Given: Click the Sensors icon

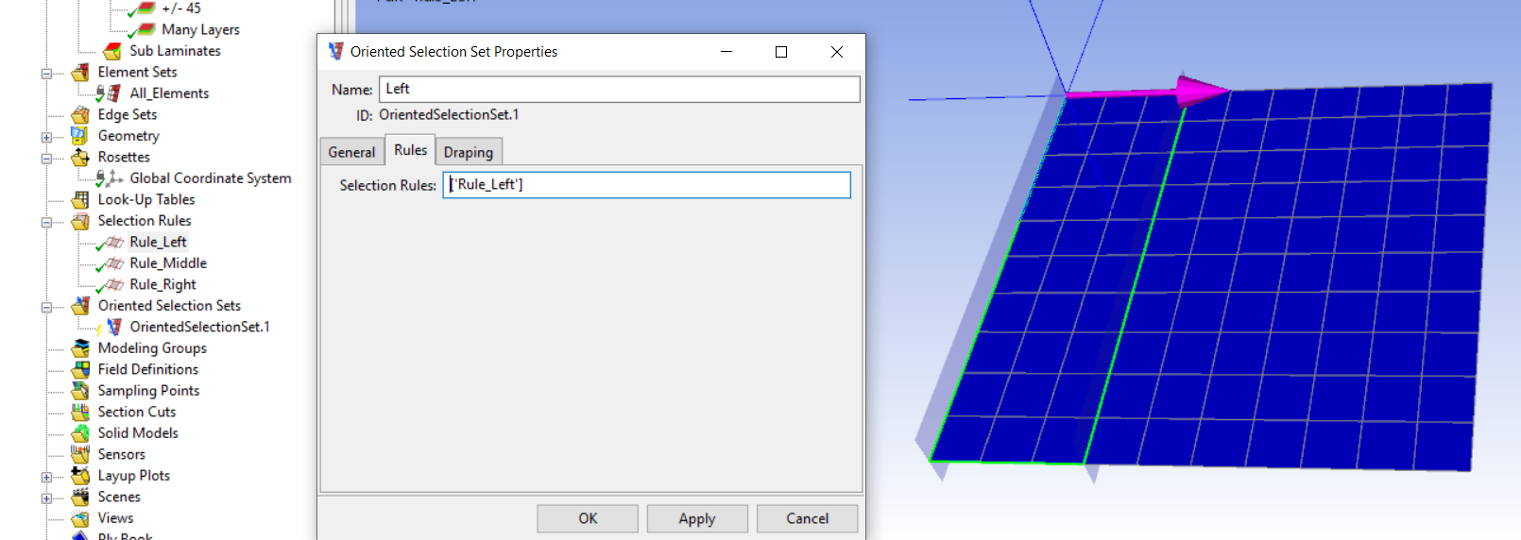Looking at the screenshot, I should click(x=80, y=454).
